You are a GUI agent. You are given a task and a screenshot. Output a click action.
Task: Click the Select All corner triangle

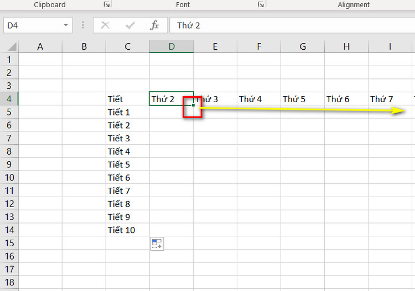(12, 46)
